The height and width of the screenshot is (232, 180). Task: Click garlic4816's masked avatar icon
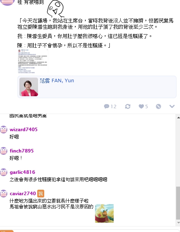[x=3, y=172]
